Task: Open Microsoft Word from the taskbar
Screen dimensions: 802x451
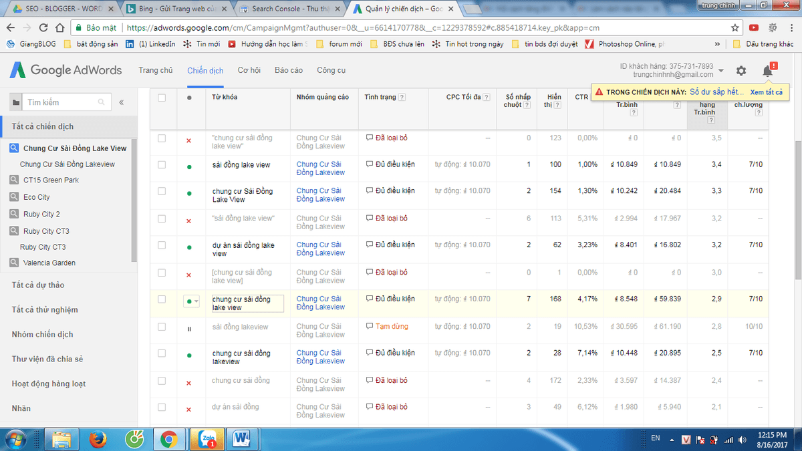Action: (x=240, y=439)
